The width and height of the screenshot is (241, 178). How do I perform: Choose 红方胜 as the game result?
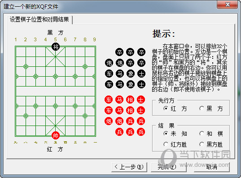point(175,144)
